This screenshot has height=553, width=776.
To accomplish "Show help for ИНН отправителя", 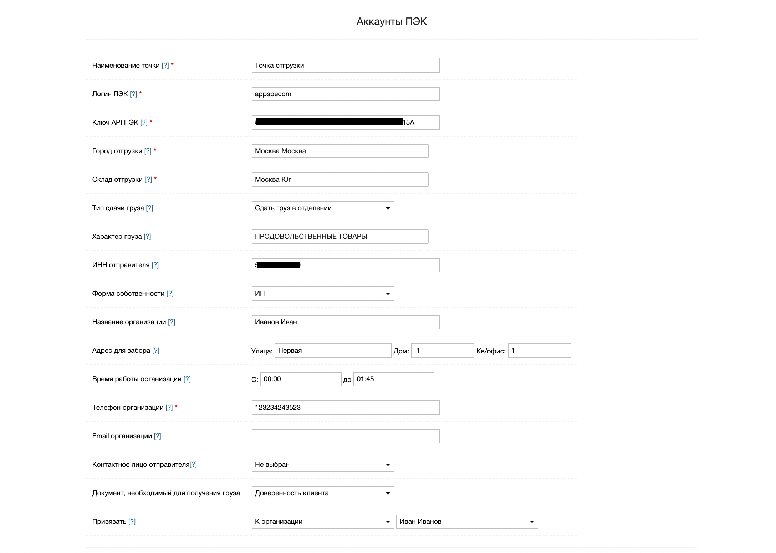I will [x=155, y=265].
